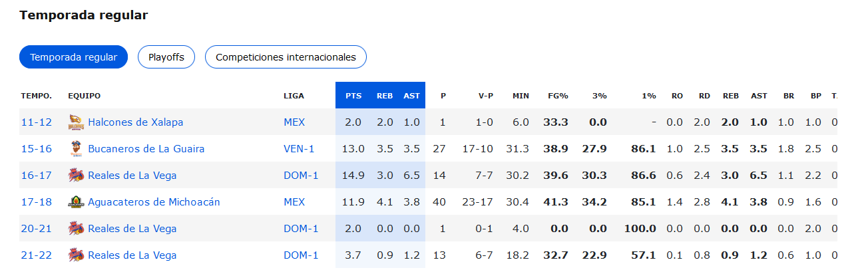Open the Competiciones internacionales tab

pos(286,57)
